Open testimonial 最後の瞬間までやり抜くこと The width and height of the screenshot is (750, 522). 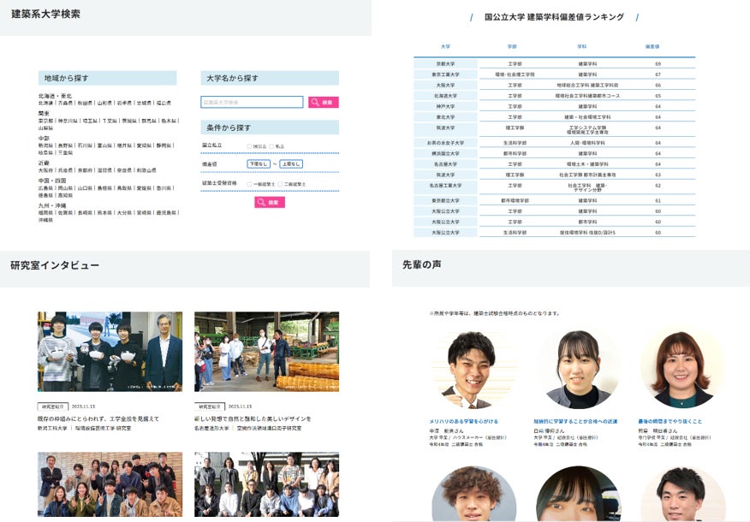click(670, 422)
